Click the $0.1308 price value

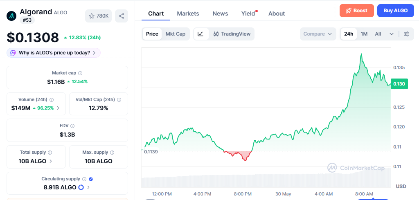point(33,37)
